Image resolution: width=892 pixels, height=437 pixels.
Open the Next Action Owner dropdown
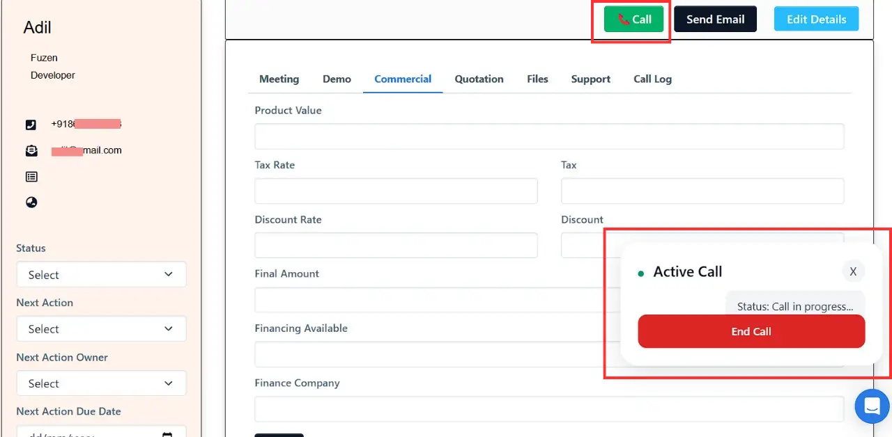pyautogui.click(x=101, y=383)
